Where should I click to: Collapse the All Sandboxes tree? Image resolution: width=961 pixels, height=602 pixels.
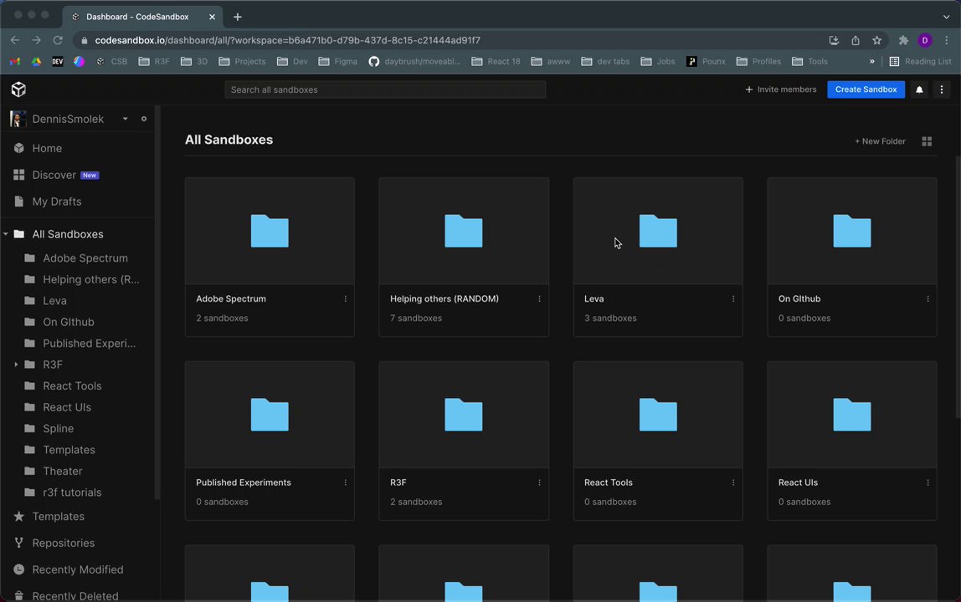[6, 234]
